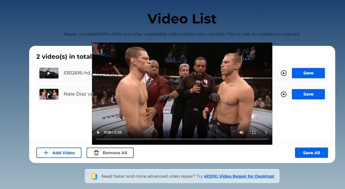Preview the 5302616-hd video with play icon
The image size is (345, 189).
pyautogui.click(x=284, y=73)
